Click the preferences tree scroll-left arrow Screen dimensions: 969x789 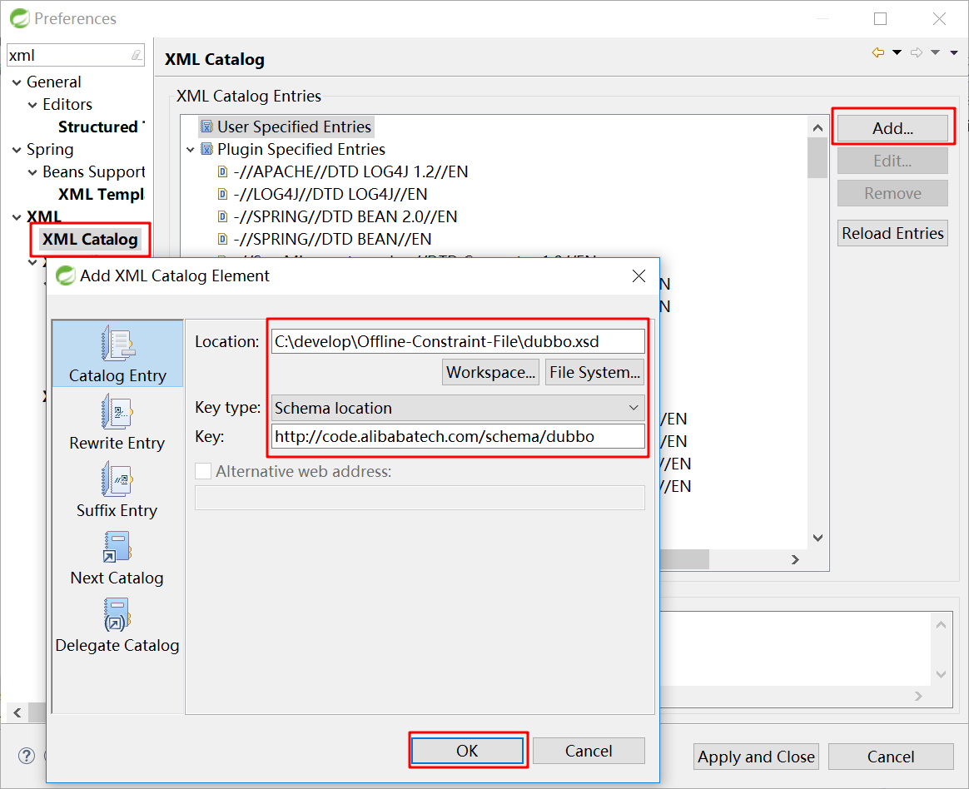[x=17, y=712]
